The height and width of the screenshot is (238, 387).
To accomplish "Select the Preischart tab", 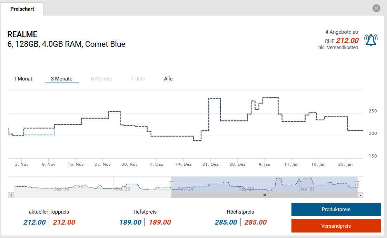I will coord(22,9).
